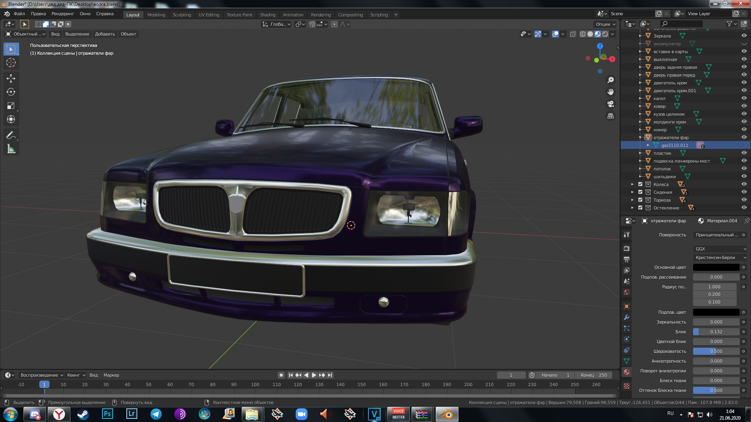Expand the Сидения collection

632,192
